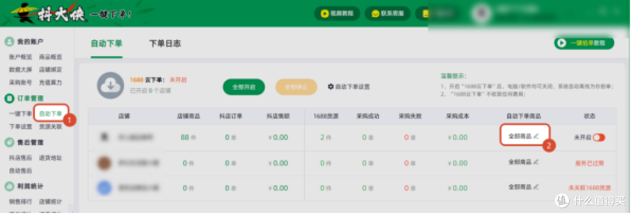Click the cloud download icon beside 1688云下单
The height and width of the screenshot is (214, 631).
110,85
